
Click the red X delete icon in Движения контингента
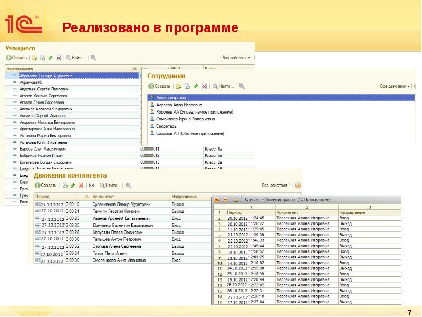tap(81, 185)
